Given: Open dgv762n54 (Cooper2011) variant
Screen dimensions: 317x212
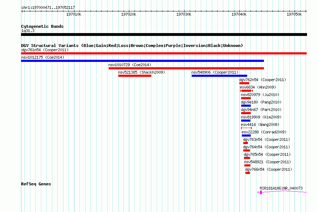Looking at the screenshot, I should [x=263, y=80].
